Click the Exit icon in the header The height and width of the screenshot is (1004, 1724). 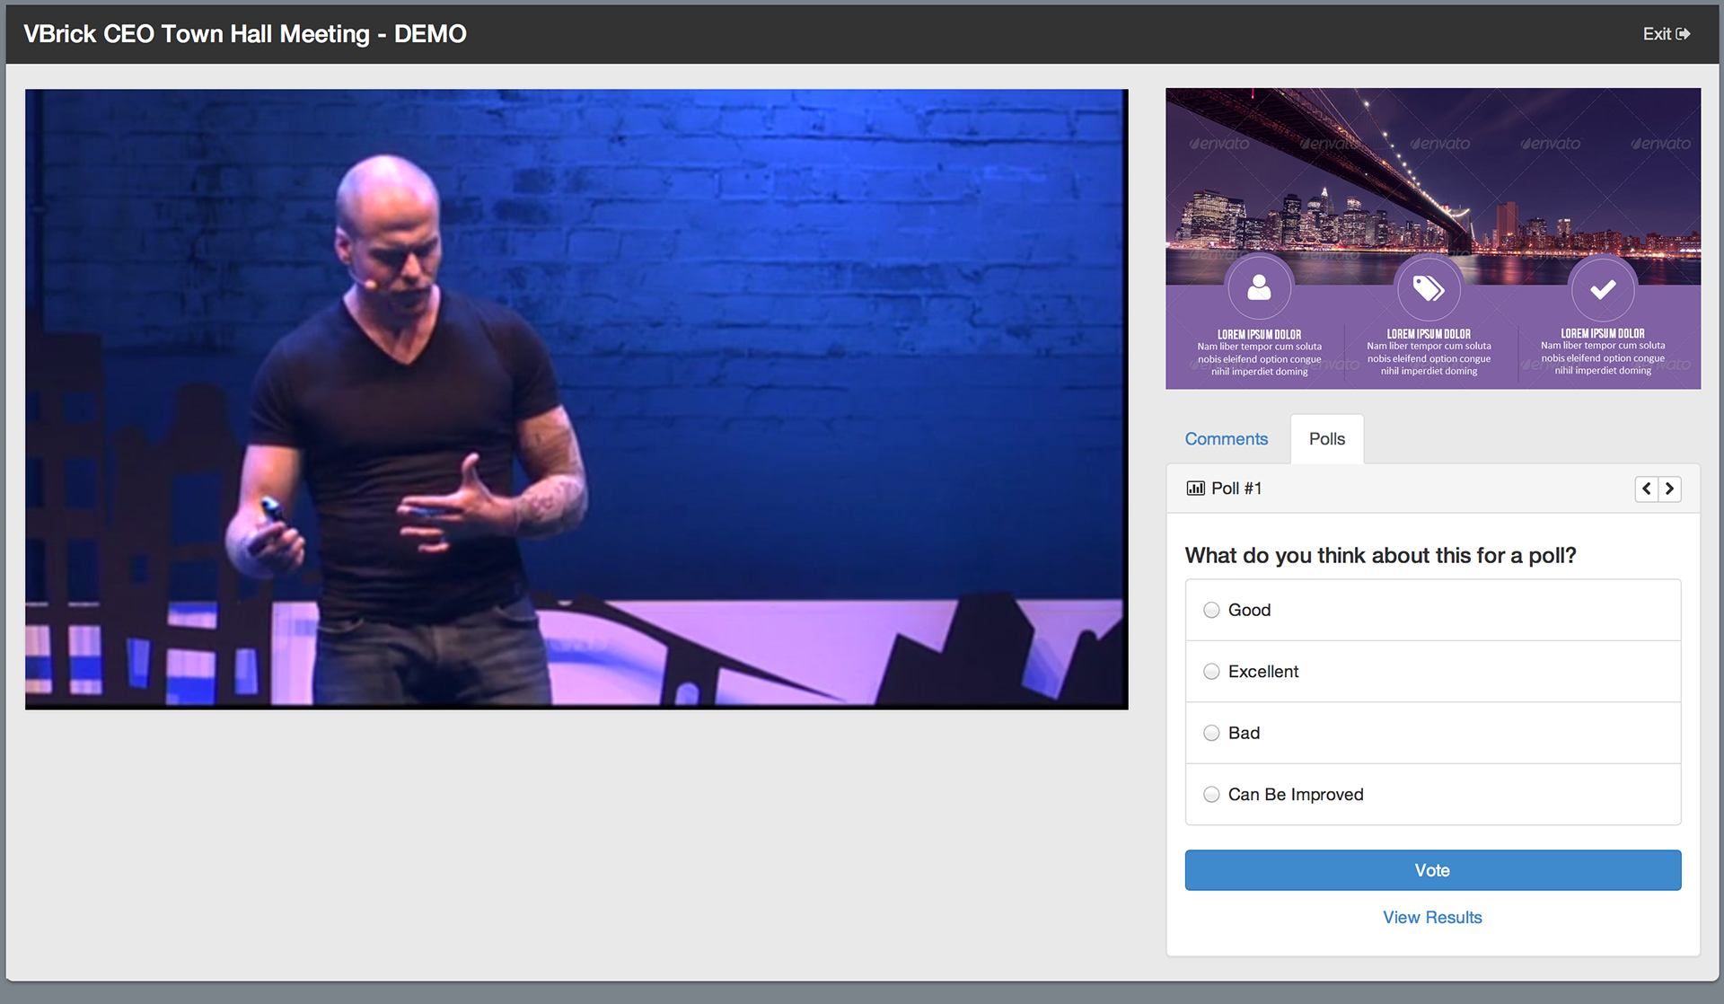pos(1683,34)
